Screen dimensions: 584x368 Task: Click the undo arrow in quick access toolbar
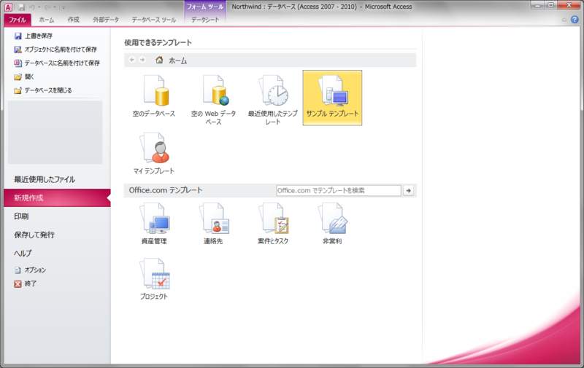point(31,7)
